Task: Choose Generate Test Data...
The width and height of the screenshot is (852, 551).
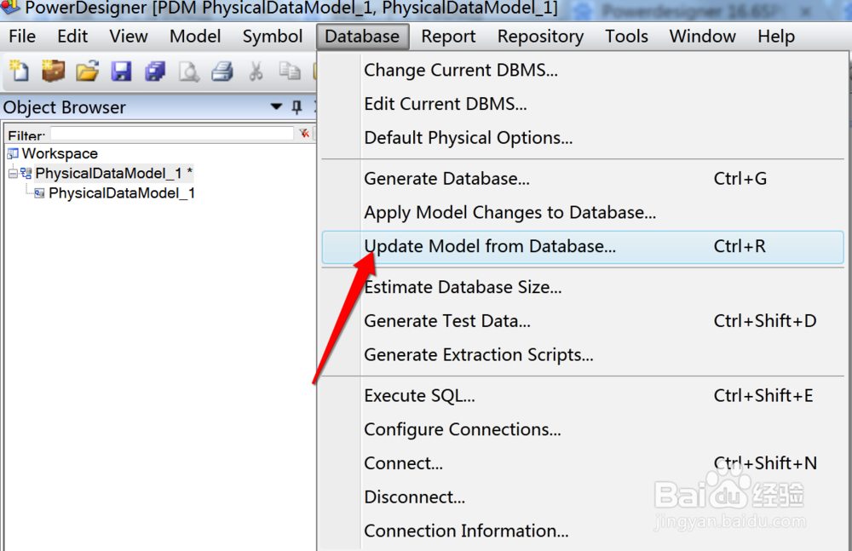Action: 583,321
